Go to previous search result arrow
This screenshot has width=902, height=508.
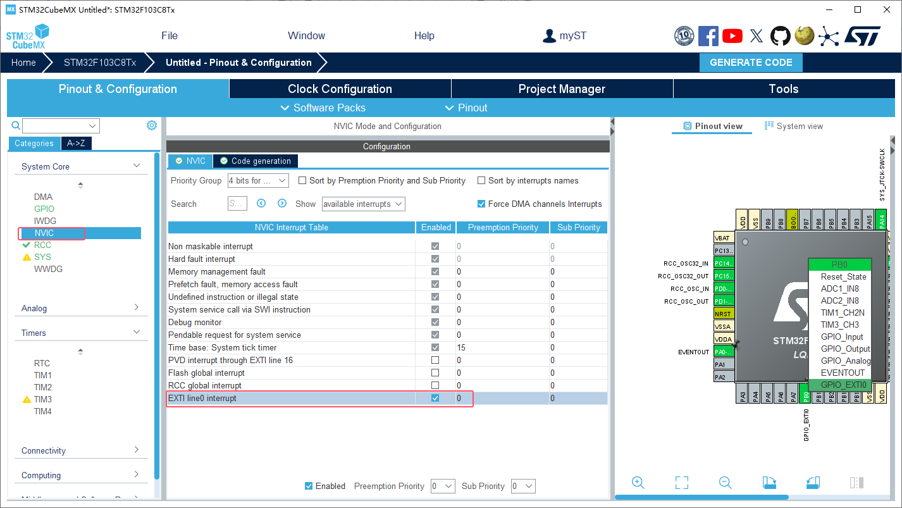click(261, 204)
